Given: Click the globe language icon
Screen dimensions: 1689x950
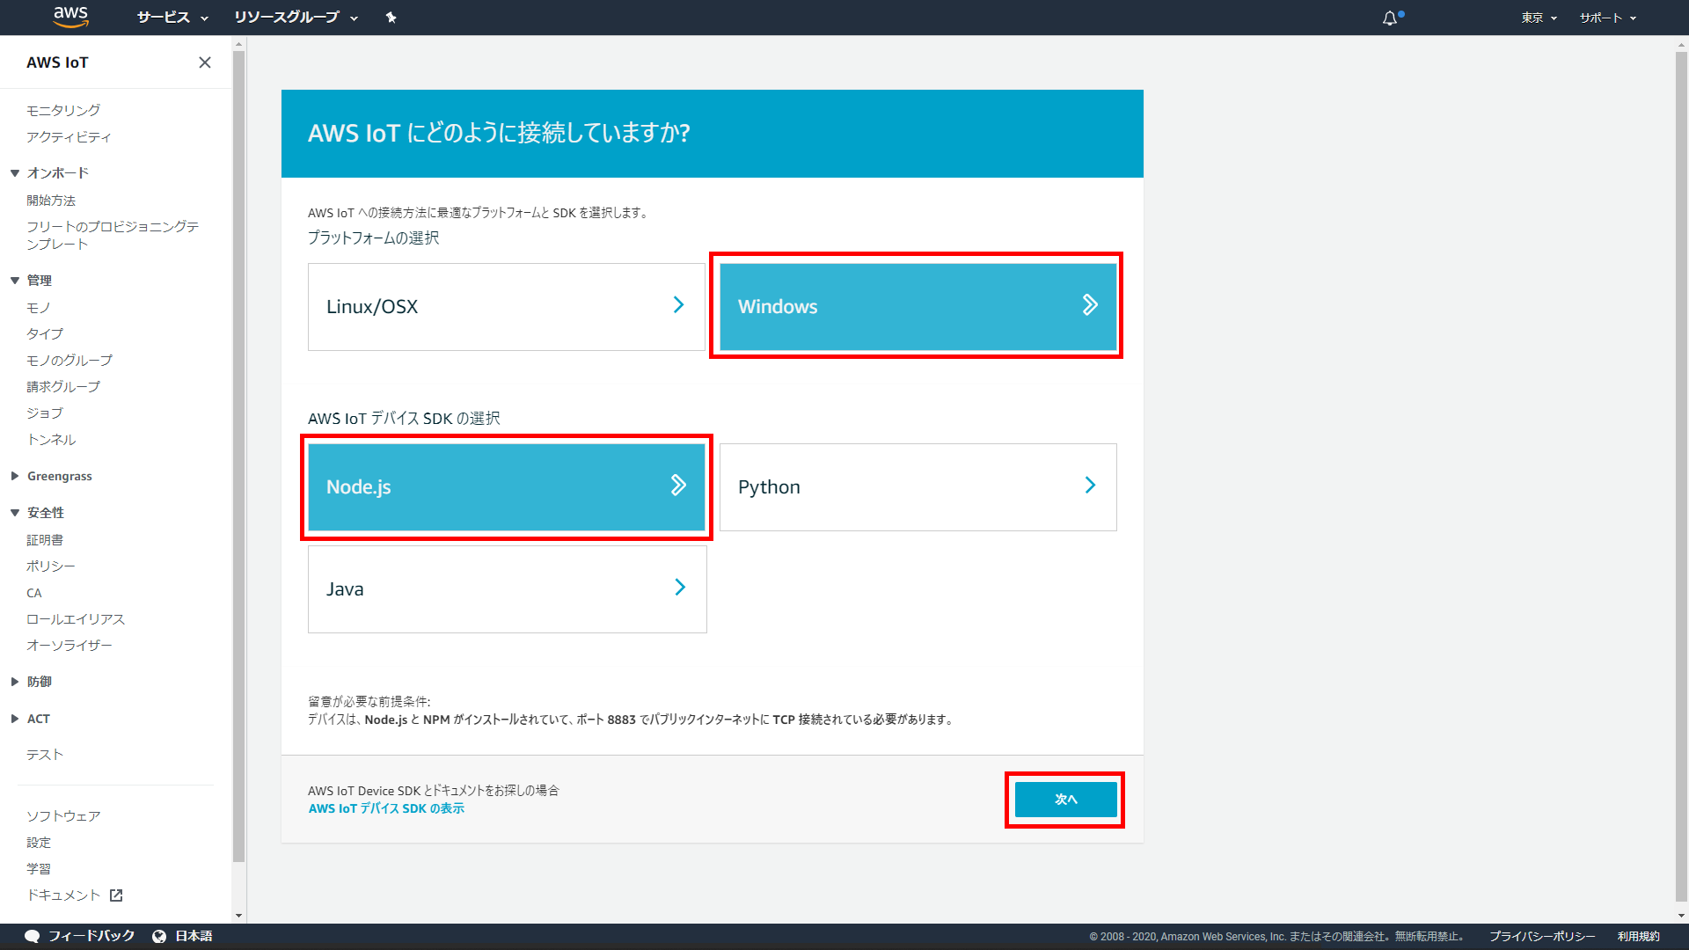Looking at the screenshot, I should pyautogui.click(x=159, y=936).
